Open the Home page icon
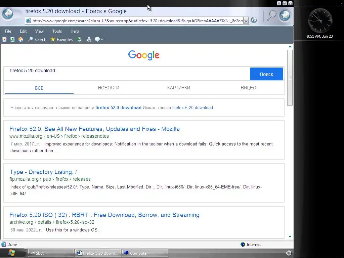 click(21, 40)
